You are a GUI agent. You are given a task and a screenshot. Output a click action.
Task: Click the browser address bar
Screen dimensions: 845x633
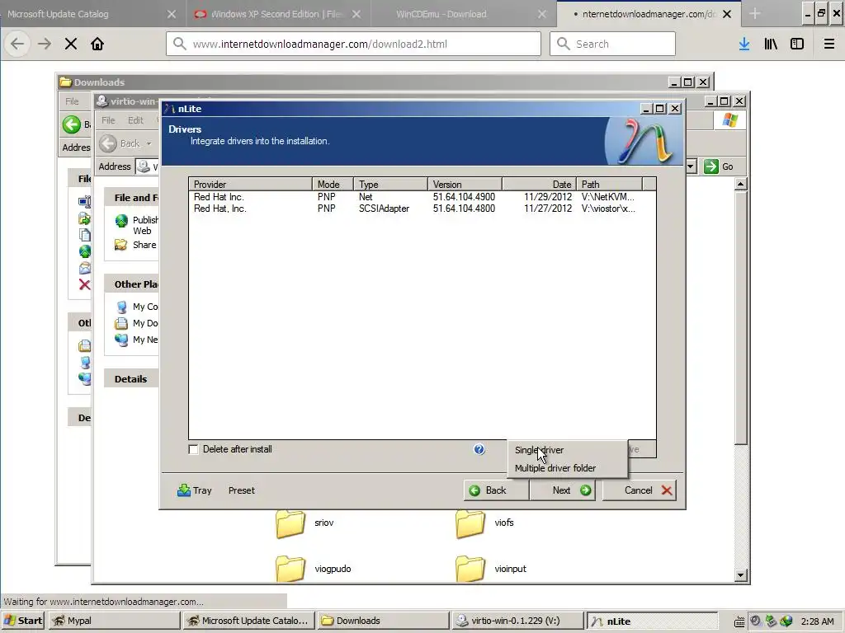pyautogui.click(x=353, y=44)
